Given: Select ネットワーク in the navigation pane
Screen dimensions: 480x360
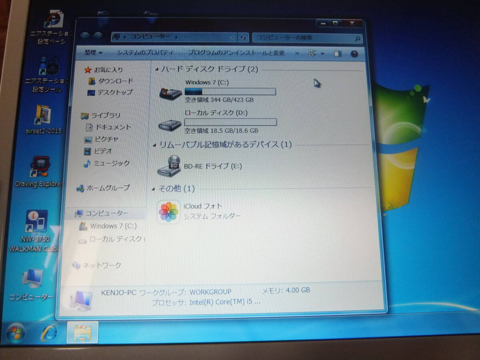Looking at the screenshot, I should [x=102, y=265].
